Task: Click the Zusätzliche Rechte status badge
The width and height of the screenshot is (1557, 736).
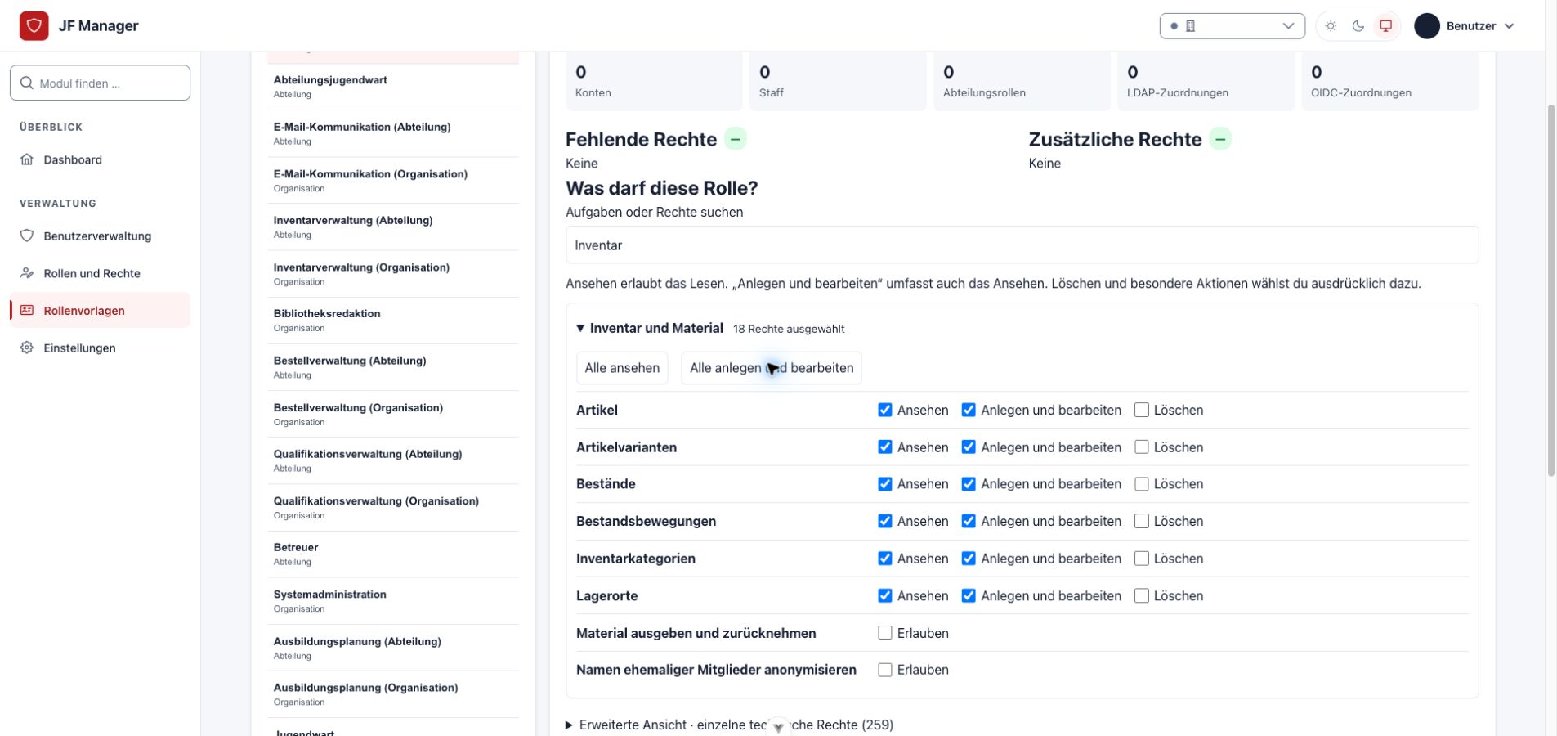Action: 1220,139
